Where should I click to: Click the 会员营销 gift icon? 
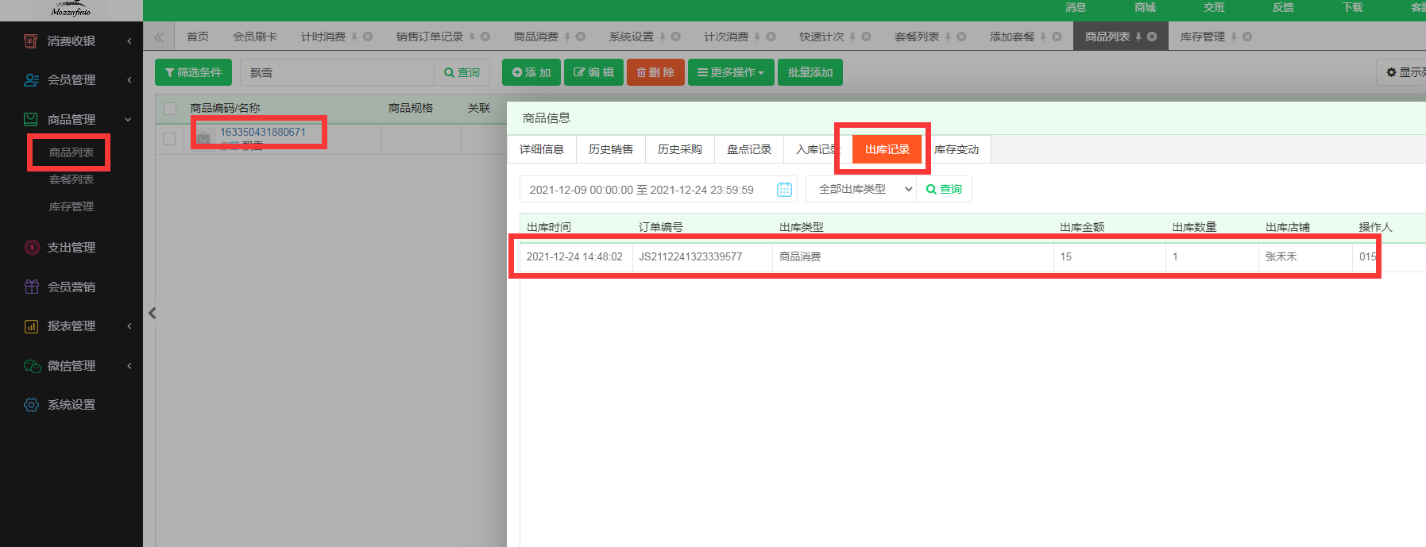pos(31,287)
